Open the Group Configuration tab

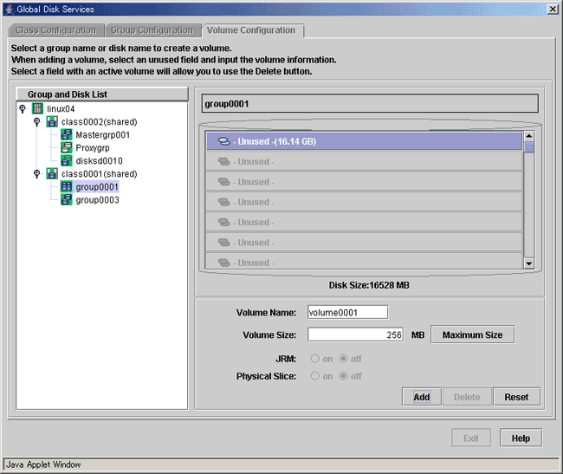pyautogui.click(x=152, y=30)
